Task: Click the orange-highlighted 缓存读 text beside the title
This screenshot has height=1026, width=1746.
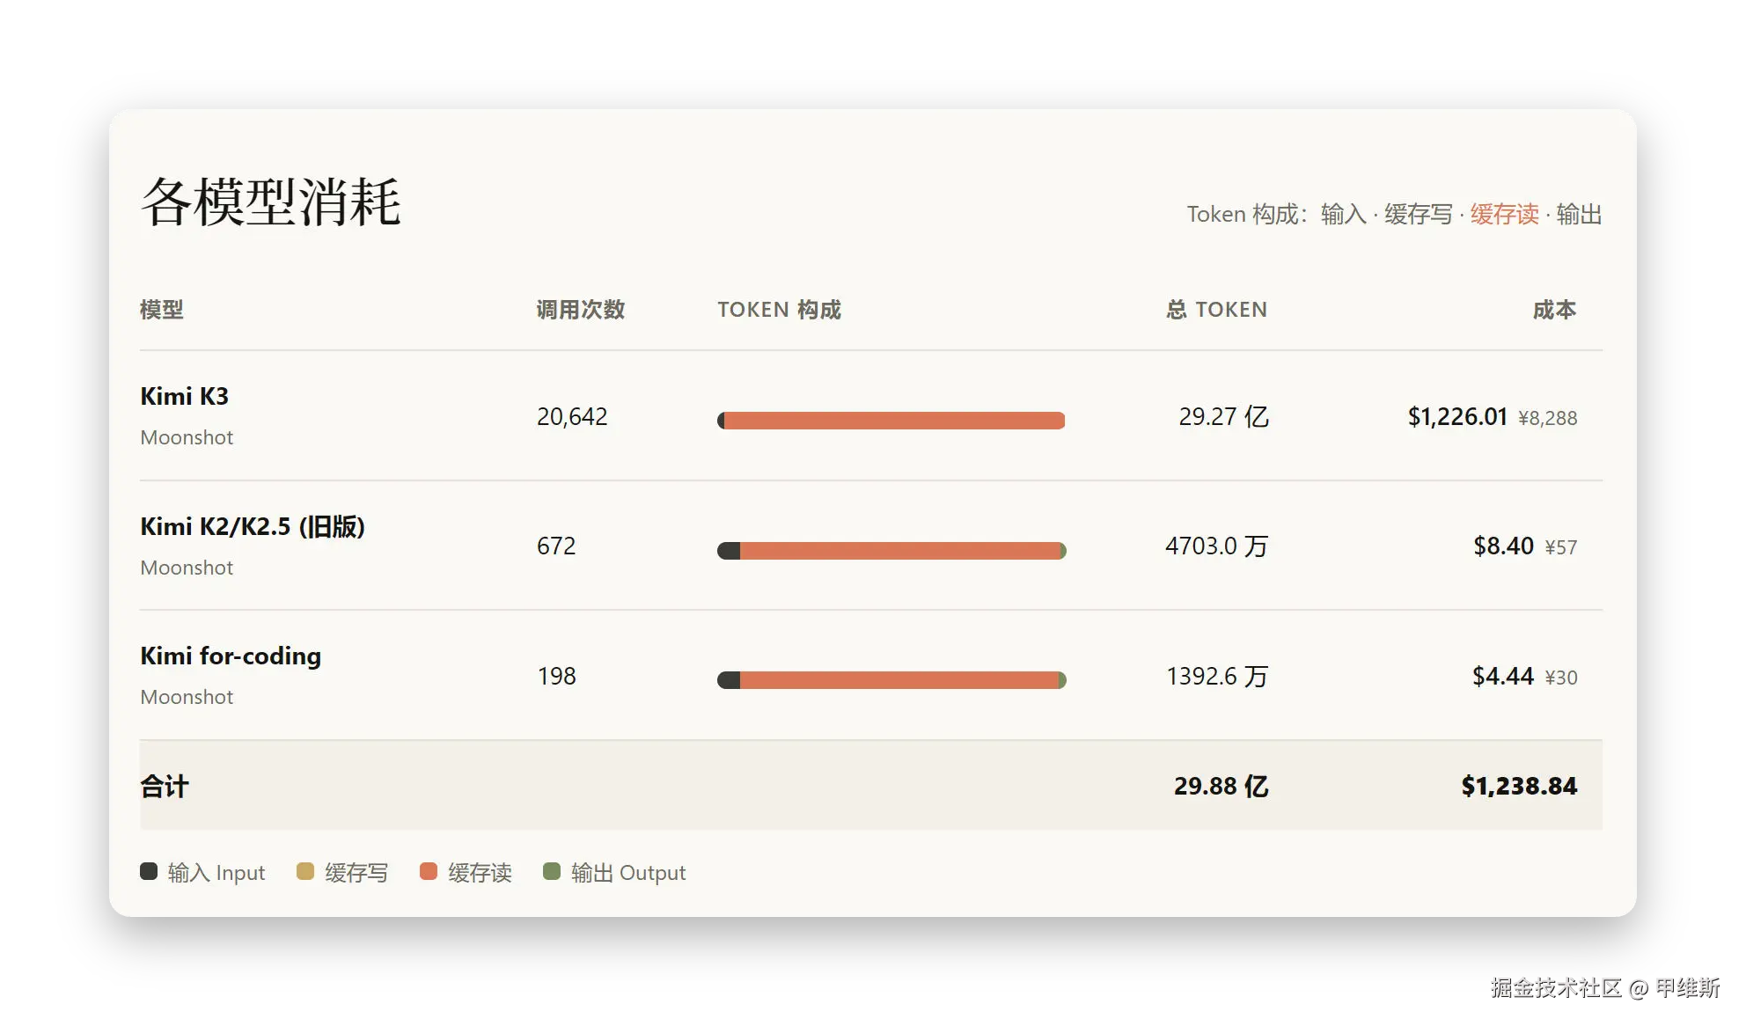Action: (x=1504, y=214)
